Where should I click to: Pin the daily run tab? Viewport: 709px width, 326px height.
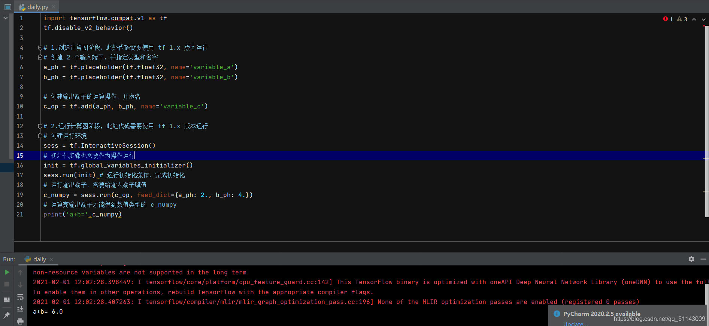tap(7, 315)
